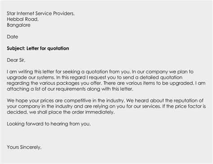Click 'along with this letter' text
Image resolution: width=213 pixels, height=164 pixels.
[x=110, y=89]
